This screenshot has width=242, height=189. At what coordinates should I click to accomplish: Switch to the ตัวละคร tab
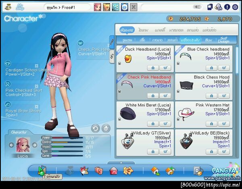(127, 30)
